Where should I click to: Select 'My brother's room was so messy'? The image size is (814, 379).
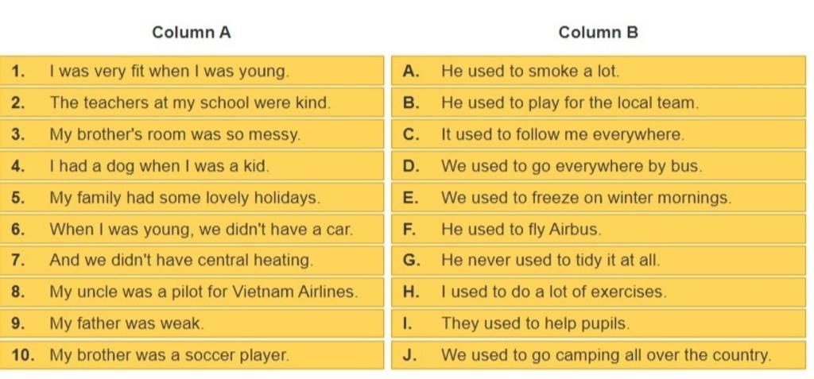pos(192,134)
